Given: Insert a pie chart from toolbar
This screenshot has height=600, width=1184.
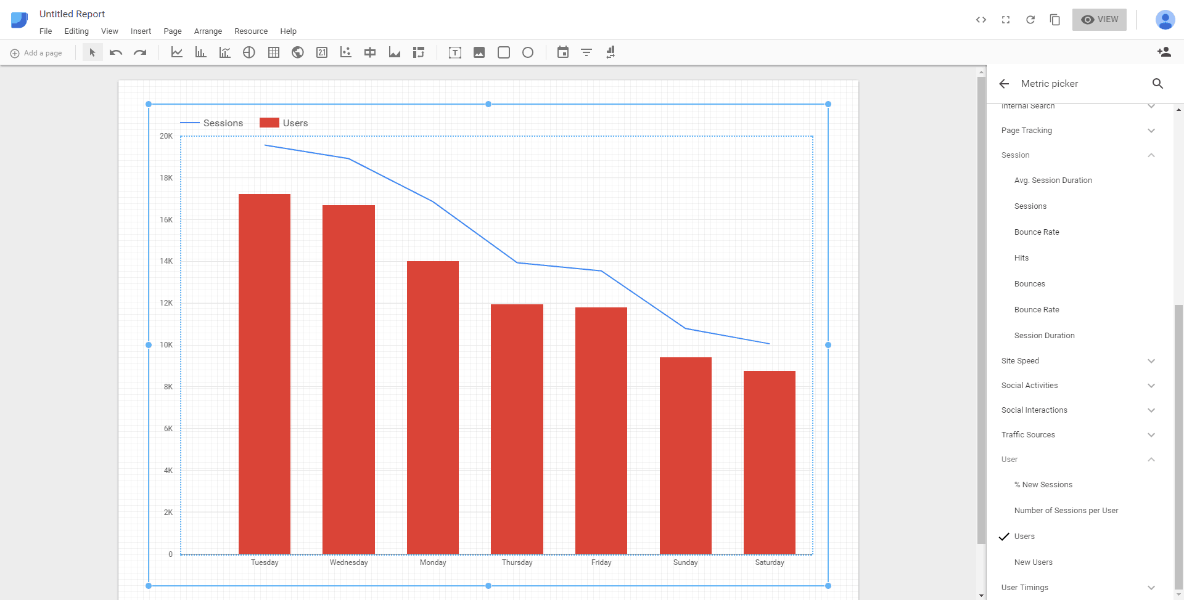Looking at the screenshot, I should [249, 53].
